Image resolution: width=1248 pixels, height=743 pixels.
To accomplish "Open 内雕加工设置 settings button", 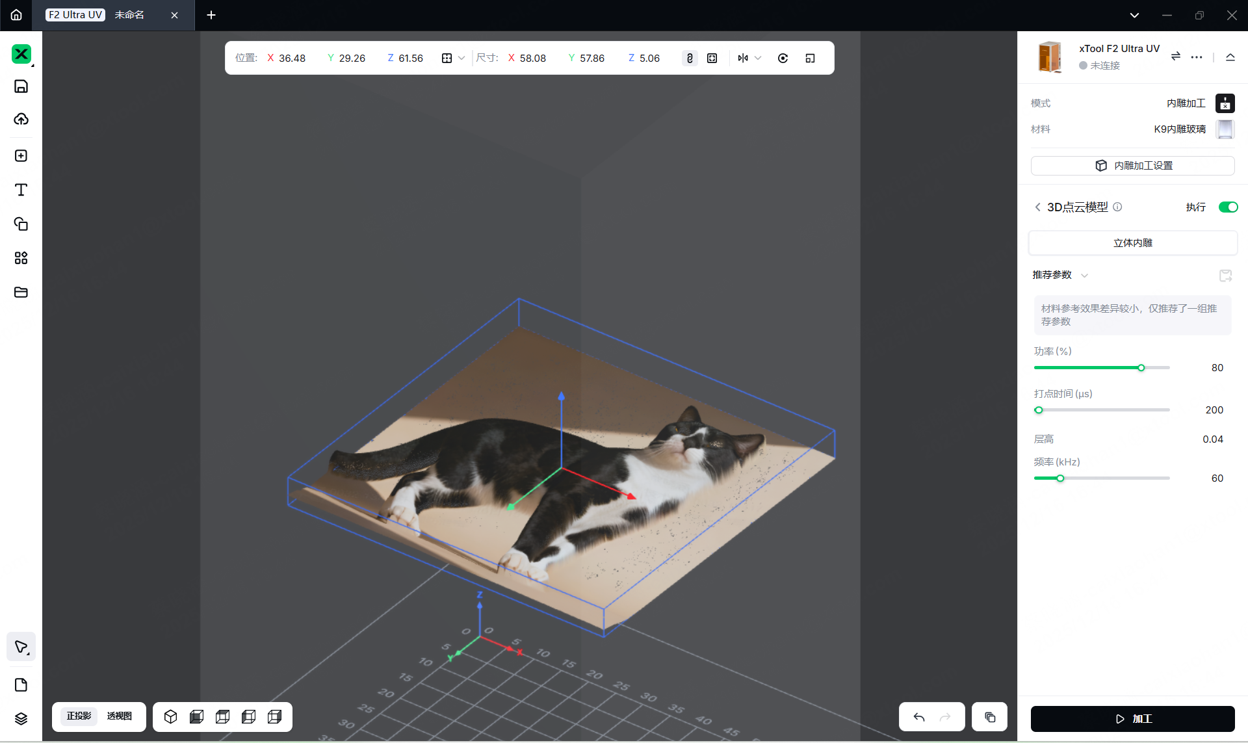I will pos(1132,166).
